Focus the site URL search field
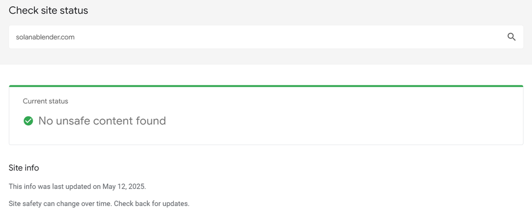 (265, 37)
